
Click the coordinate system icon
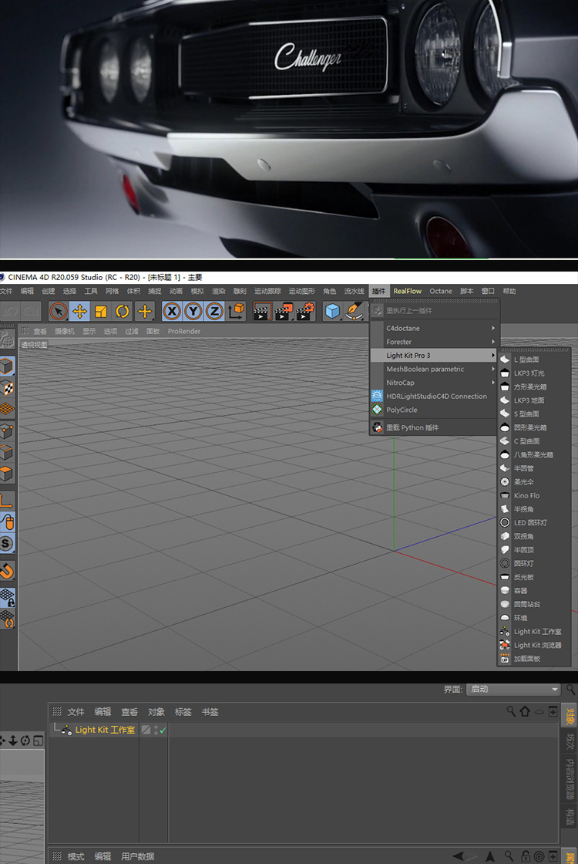(x=237, y=311)
